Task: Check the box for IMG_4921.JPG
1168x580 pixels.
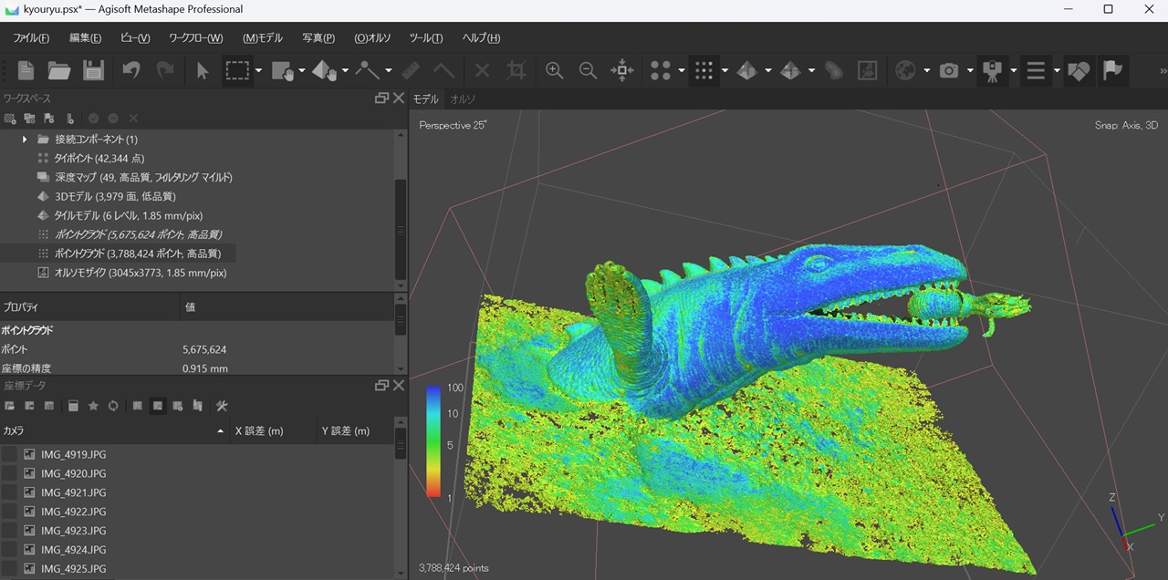Action: coord(10,492)
